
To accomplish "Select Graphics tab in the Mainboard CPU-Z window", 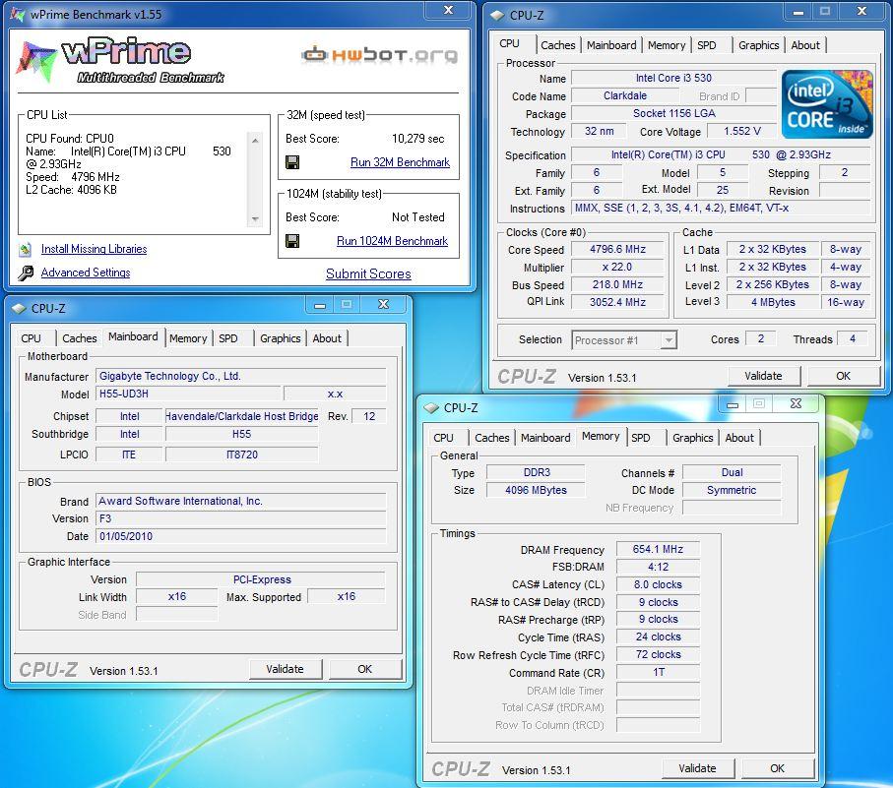I will [281, 338].
